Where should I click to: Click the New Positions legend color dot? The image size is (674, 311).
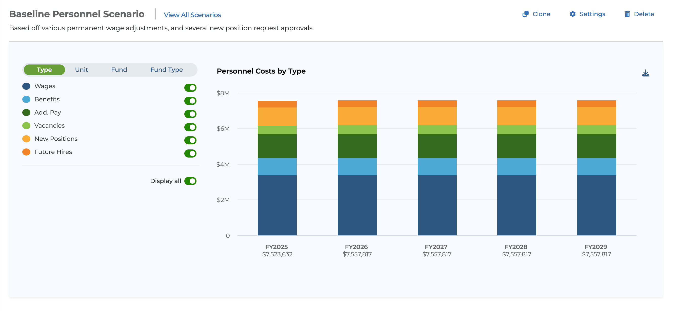point(26,139)
